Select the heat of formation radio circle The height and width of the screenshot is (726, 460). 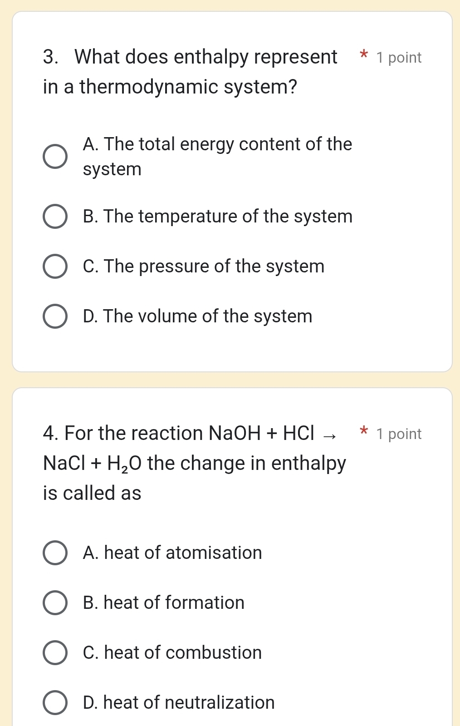coord(55,603)
